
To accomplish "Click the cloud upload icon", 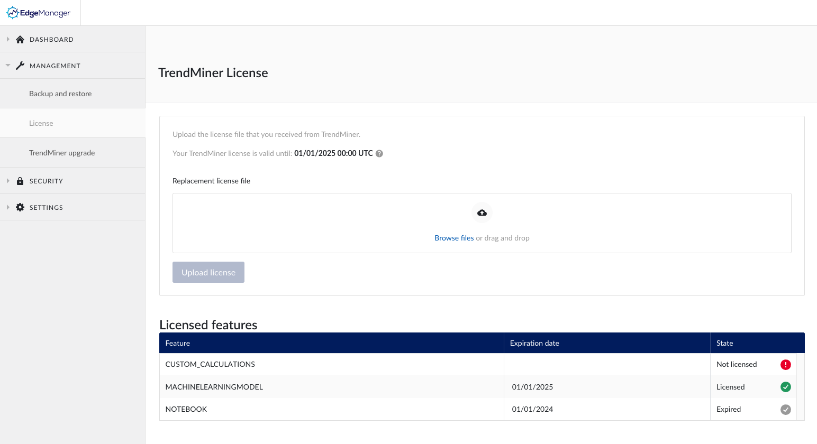I will pyautogui.click(x=482, y=212).
